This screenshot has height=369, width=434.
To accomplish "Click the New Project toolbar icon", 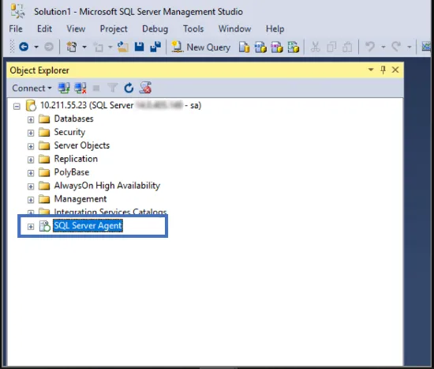I will 72,47.
